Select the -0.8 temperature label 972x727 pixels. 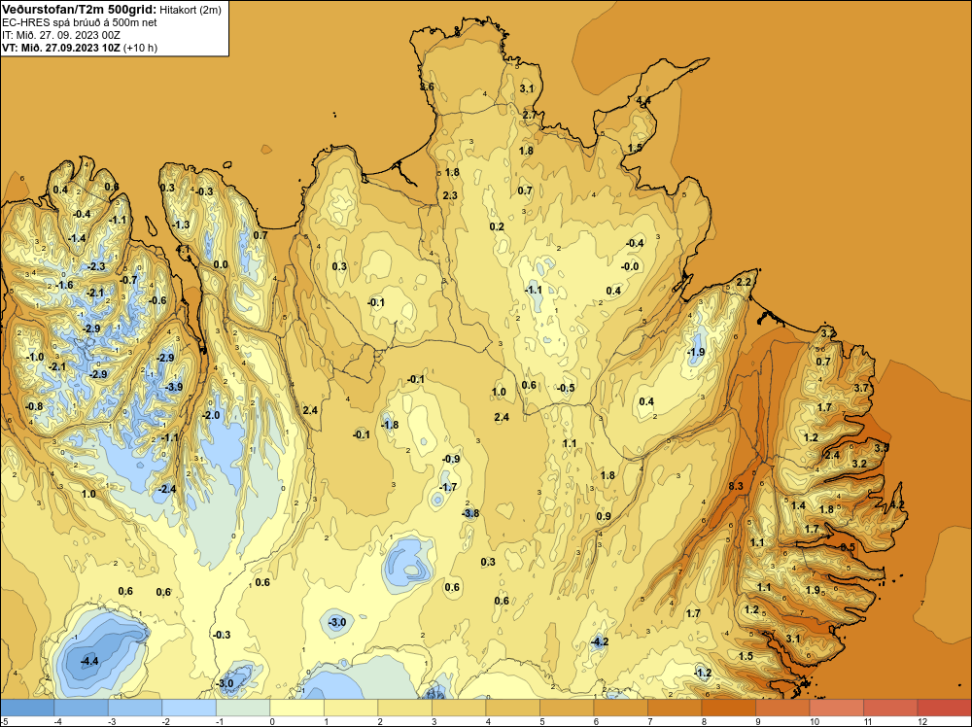click(34, 406)
